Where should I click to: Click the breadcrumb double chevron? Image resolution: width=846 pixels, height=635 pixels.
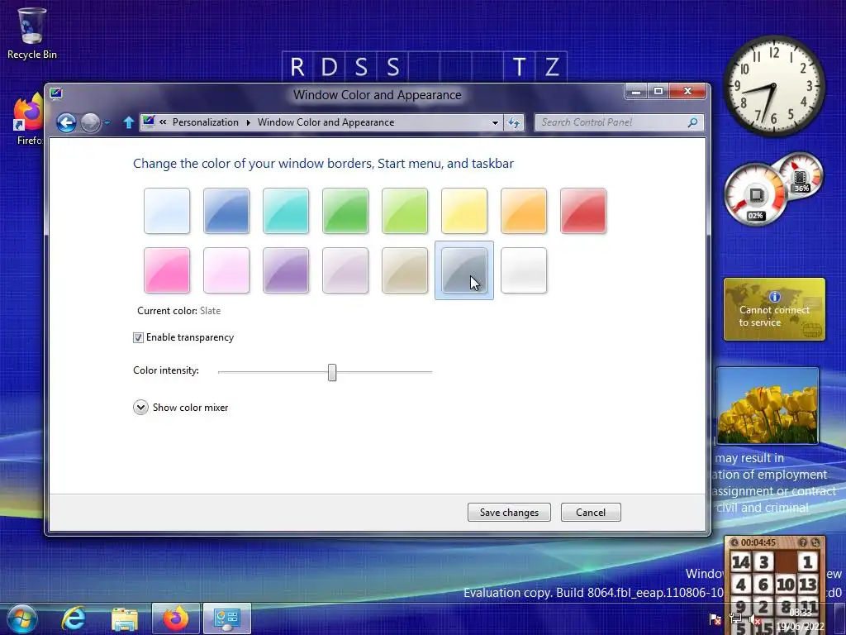coord(163,122)
